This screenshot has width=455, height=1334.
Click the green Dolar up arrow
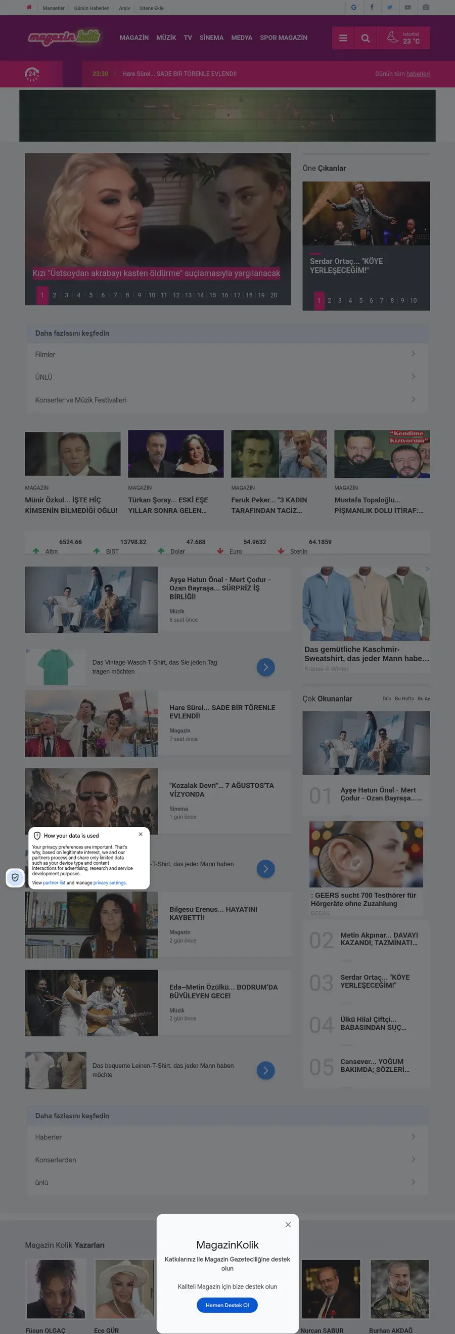pos(161,551)
